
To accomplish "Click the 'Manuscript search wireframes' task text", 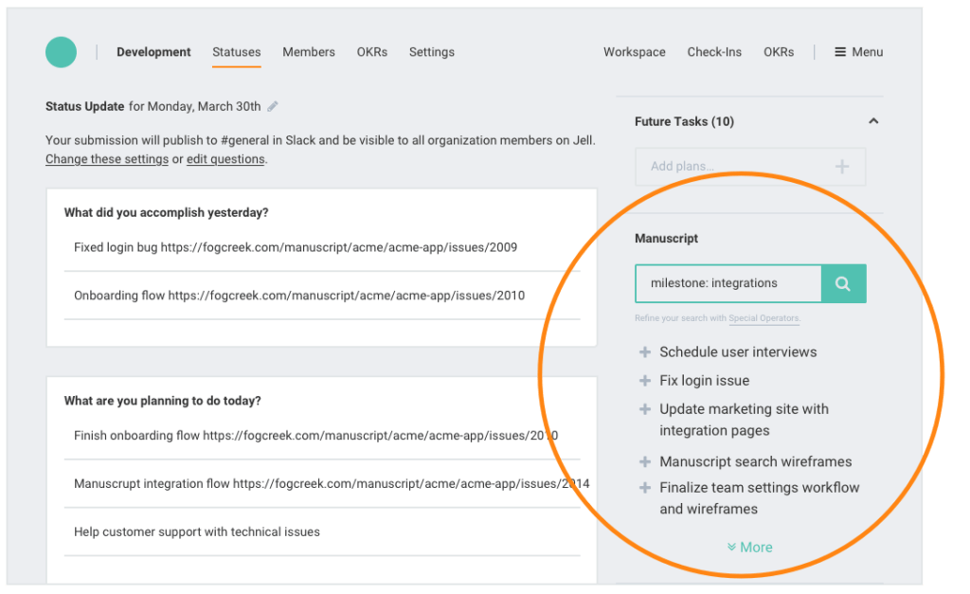I will click(x=755, y=461).
